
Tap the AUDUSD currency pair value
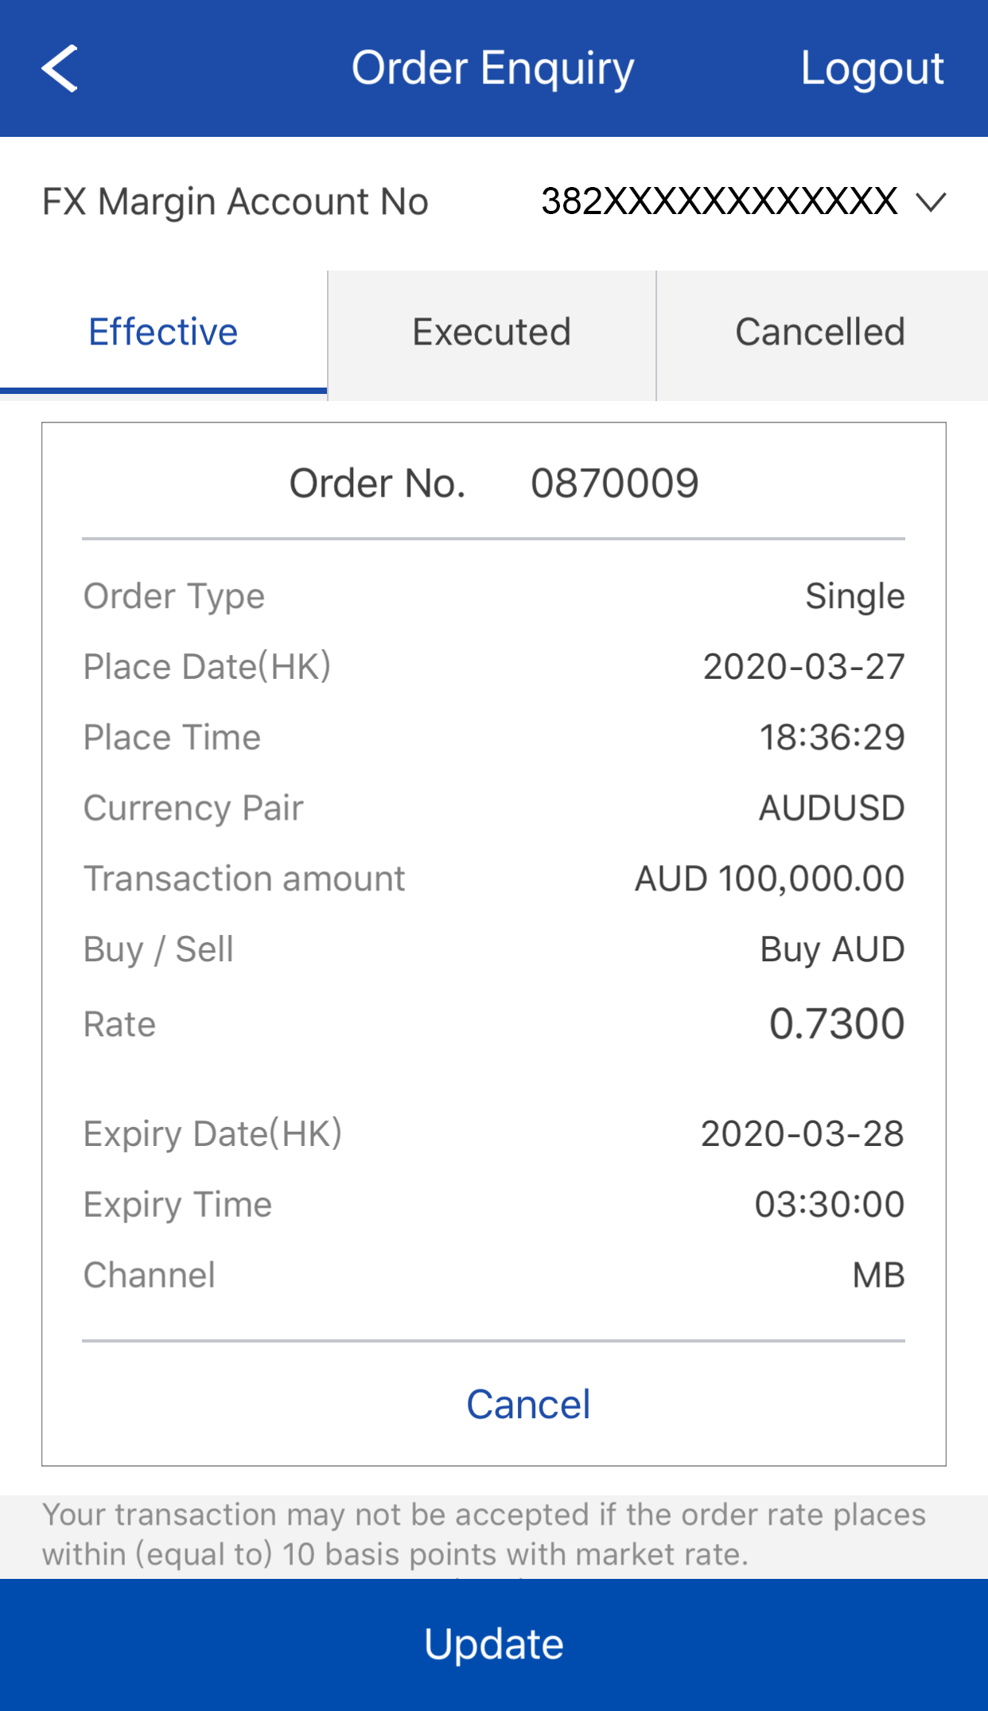click(x=831, y=809)
